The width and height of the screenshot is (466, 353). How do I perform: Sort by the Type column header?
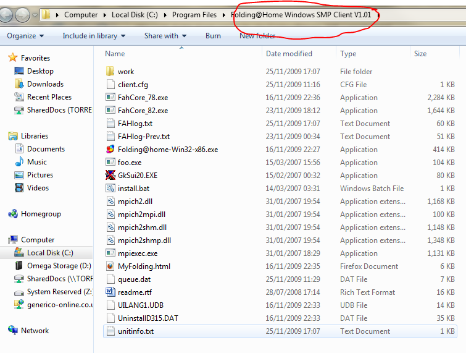[x=348, y=54]
